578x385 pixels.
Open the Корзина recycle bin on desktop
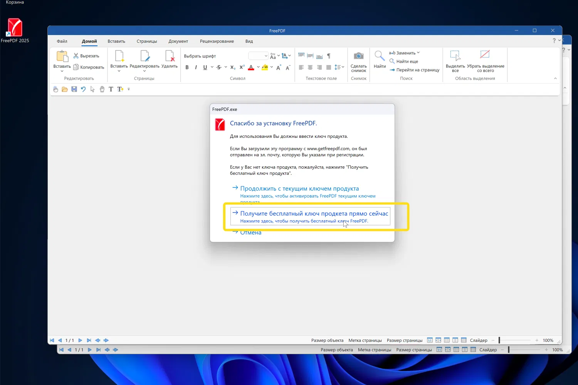tap(15, 3)
